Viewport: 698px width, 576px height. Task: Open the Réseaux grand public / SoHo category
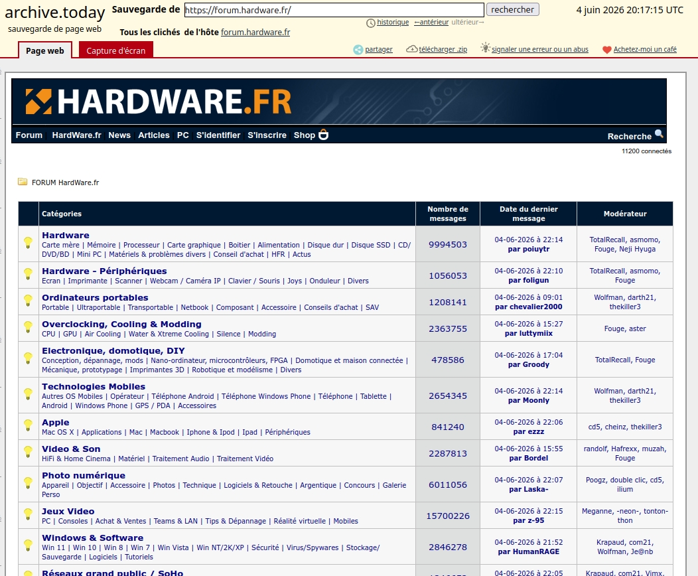[112, 573]
